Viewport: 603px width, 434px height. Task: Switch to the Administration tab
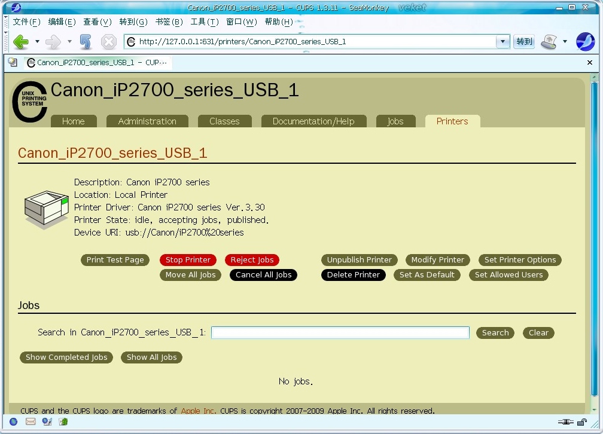tap(147, 121)
